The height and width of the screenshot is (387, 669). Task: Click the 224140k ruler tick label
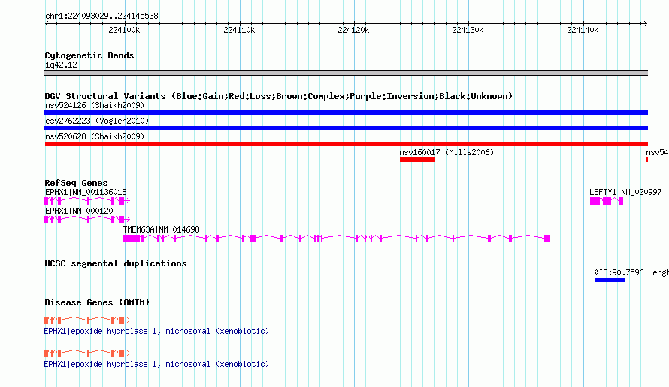tap(583, 30)
